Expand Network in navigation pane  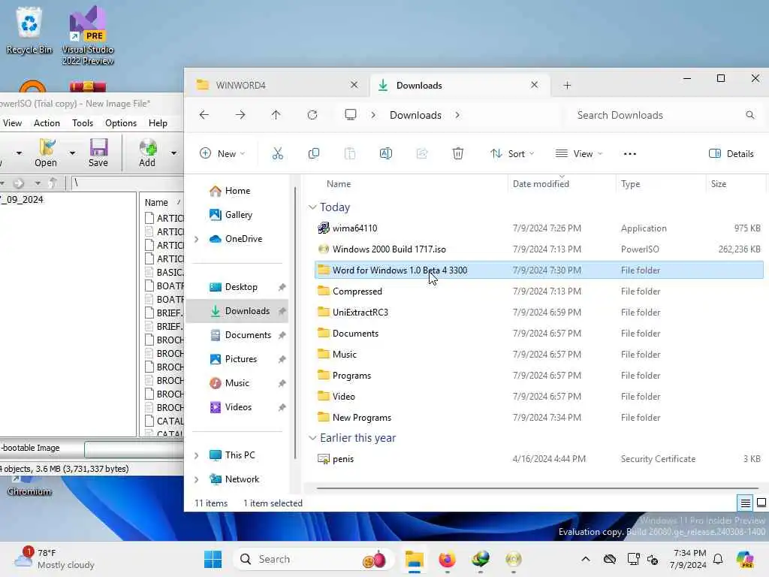click(197, 479)
